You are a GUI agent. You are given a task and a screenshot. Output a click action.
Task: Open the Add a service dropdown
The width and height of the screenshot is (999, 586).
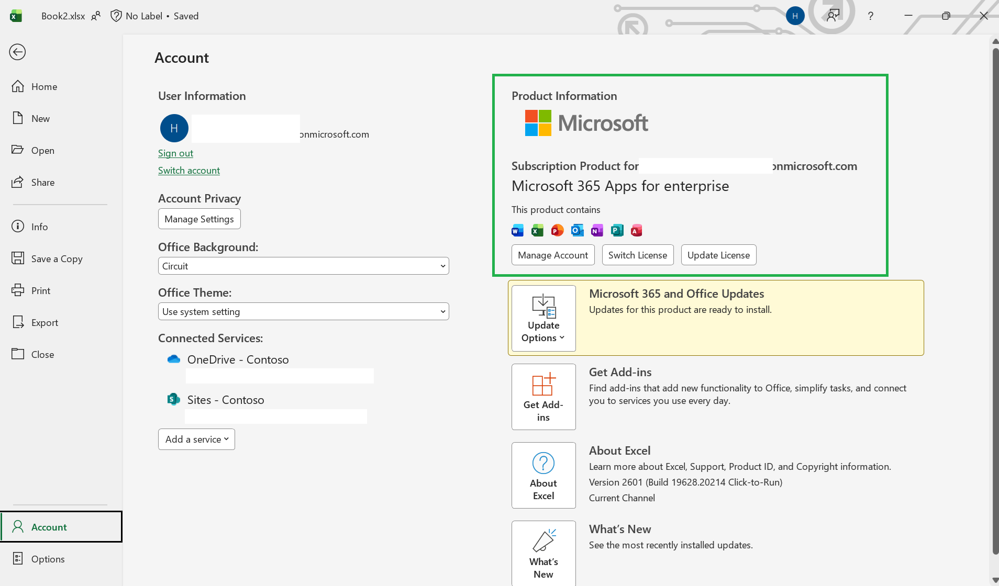(x=196, y=439)
